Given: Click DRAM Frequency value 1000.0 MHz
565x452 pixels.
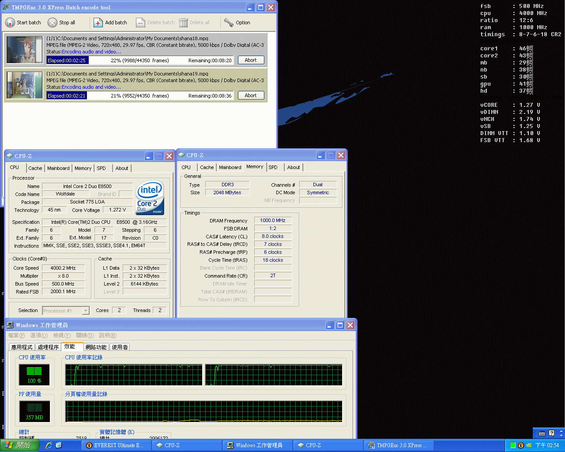Looking at the screenshot, I should point(273,220).
